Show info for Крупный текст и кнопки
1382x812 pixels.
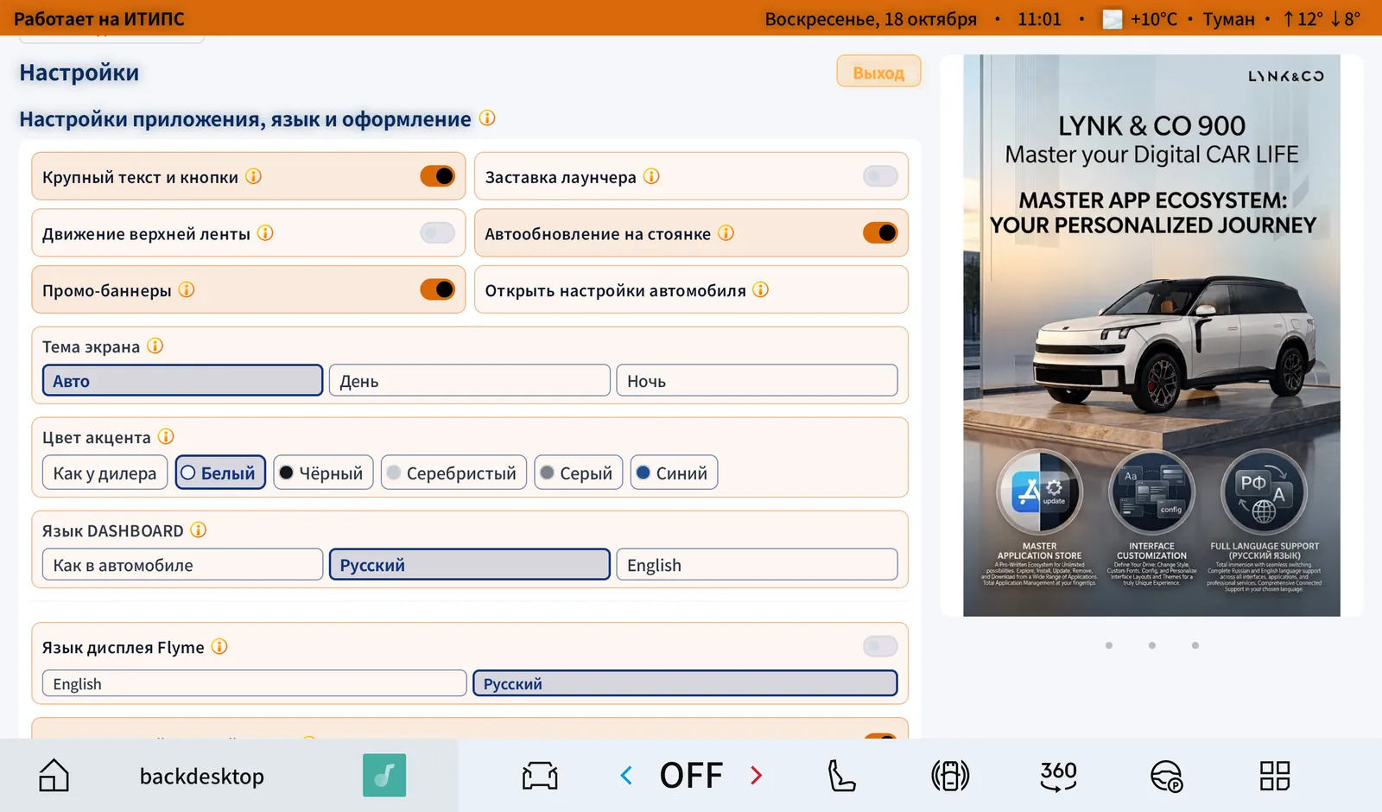click(x=253, y=176)
